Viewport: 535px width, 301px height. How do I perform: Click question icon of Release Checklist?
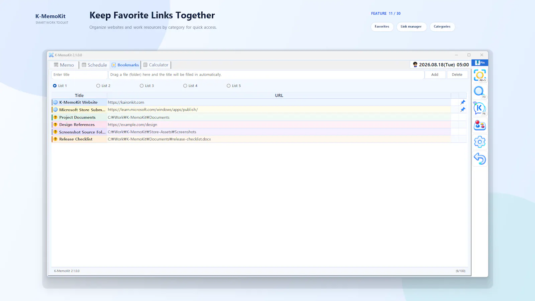pyautogui.click(x=56, y=139)
